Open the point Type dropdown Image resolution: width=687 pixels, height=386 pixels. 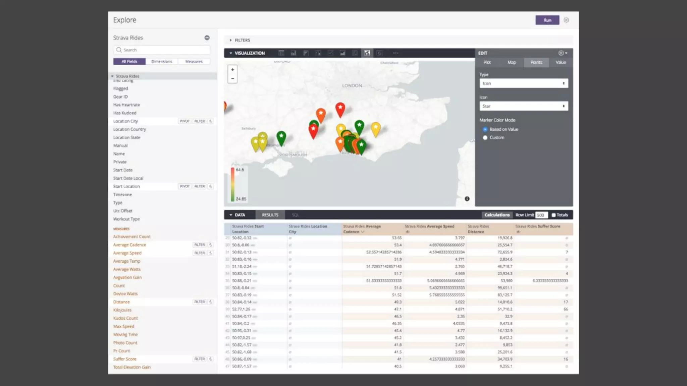click(x=523, y=83)
